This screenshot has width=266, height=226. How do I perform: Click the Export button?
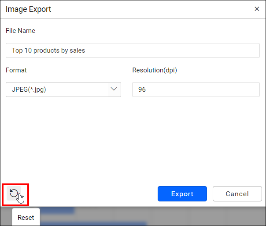click(182, 194)
